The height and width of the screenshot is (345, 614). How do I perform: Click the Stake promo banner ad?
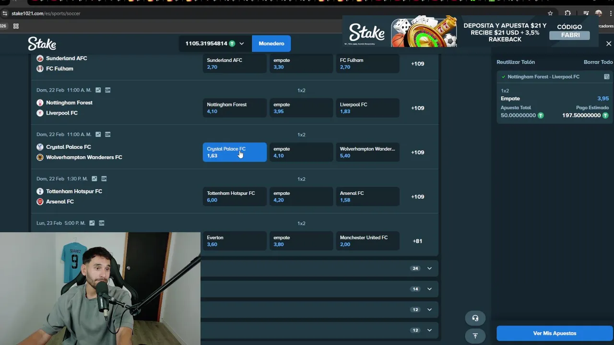[x=470, y=32]
